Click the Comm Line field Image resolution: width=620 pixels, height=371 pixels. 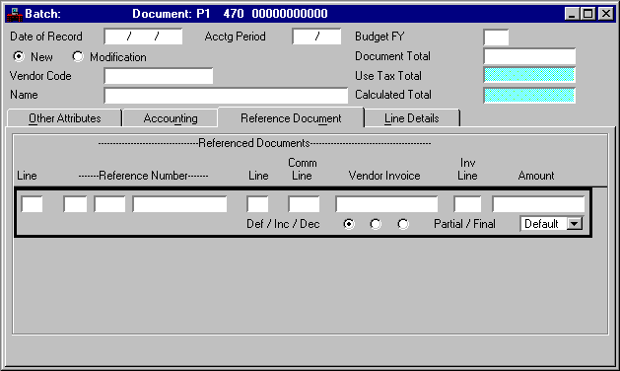pyautogui.click(x=304, y=204)
